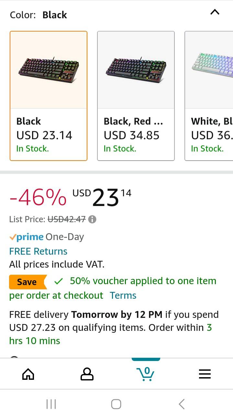233x420 pixels.
Task: Go to the Amazon Home tab
Action: (28, 374)
